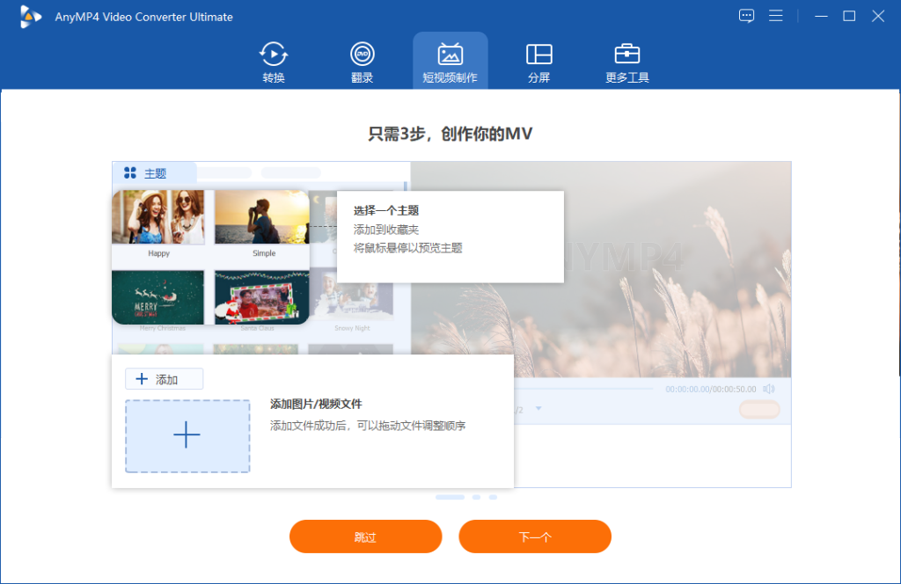The height and width of the screenshot is (584, 901).
Task: Select the 短视频制作 ribbon tab
Action: click(450, 59)
